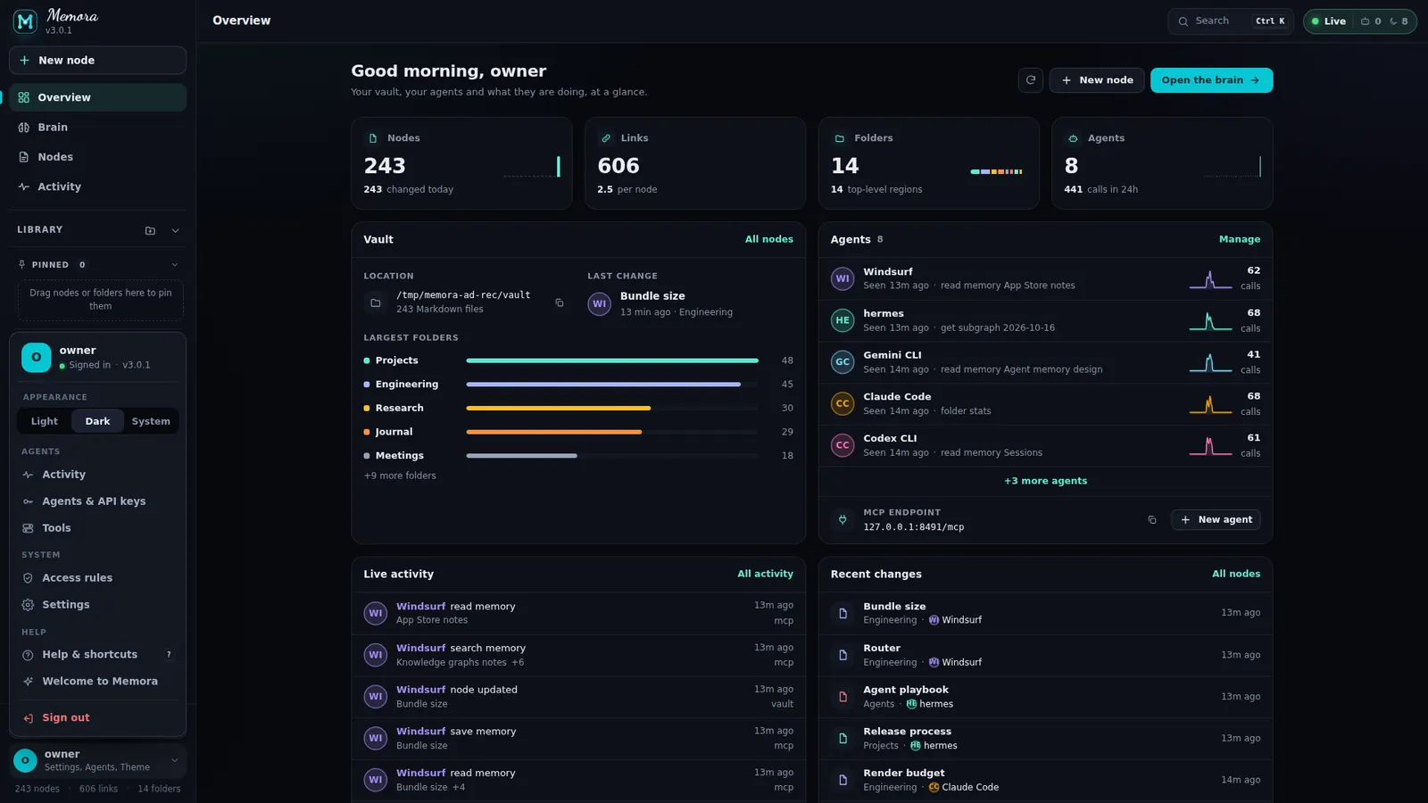Click the Agent playbook document icon
Image resolution: width=1428 pixels, height=803 pixels.
[843, 697]
